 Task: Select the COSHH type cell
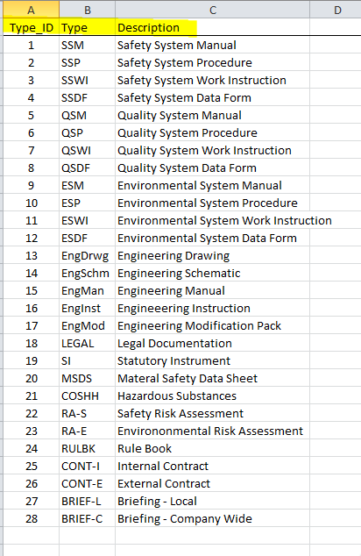tap(87, 396)
